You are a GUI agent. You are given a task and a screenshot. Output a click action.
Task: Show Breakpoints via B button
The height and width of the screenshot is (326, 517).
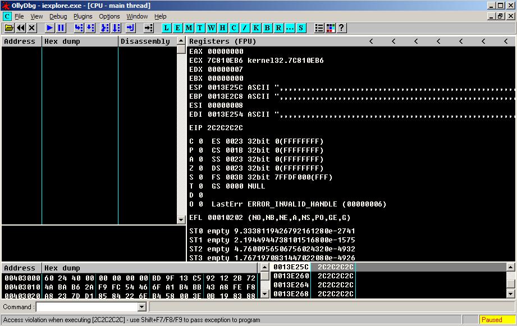point(267,28)
